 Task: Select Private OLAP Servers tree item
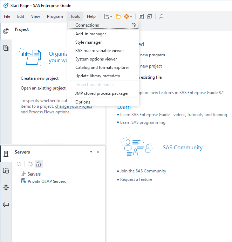[47, 181]
